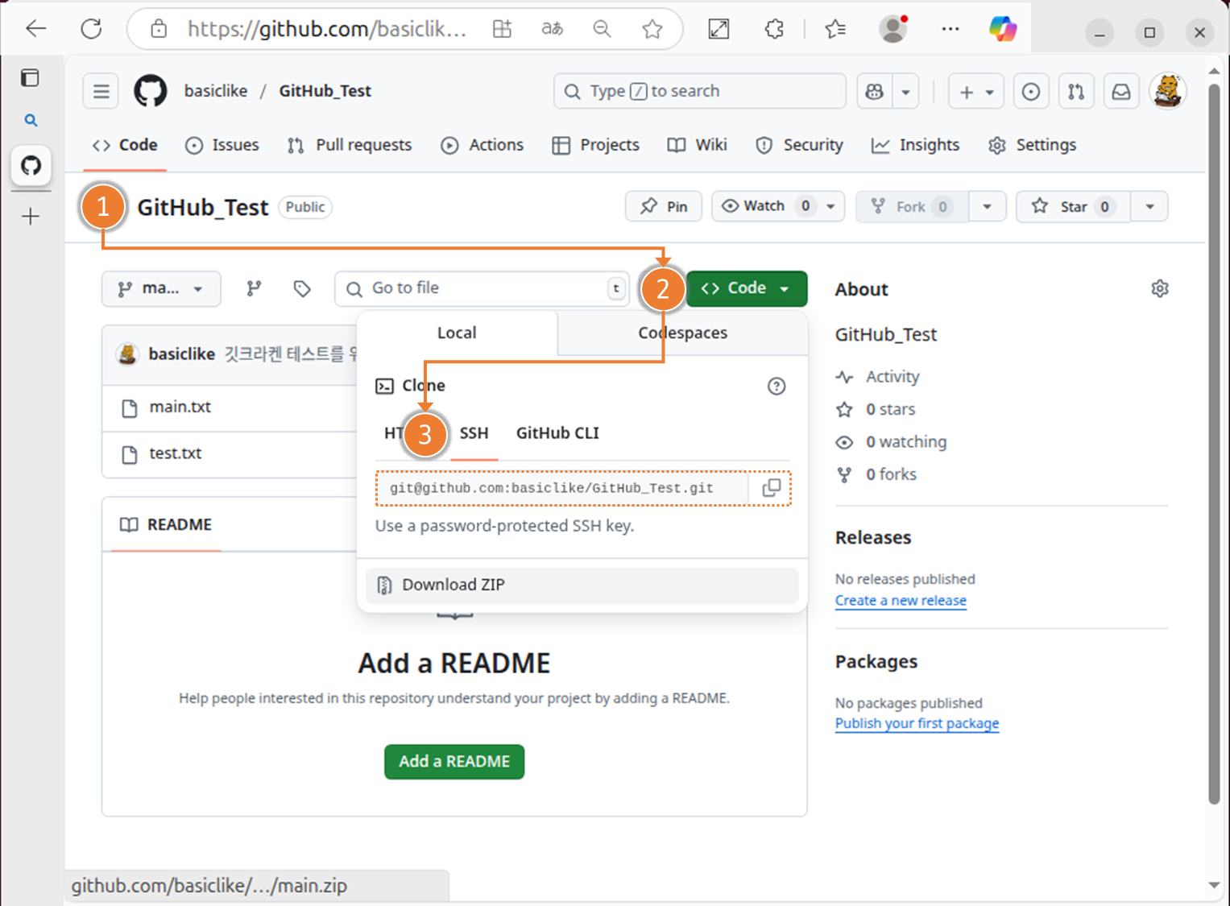Open browser profile avatar
The image size is (1230, 906).
[892, 30]
